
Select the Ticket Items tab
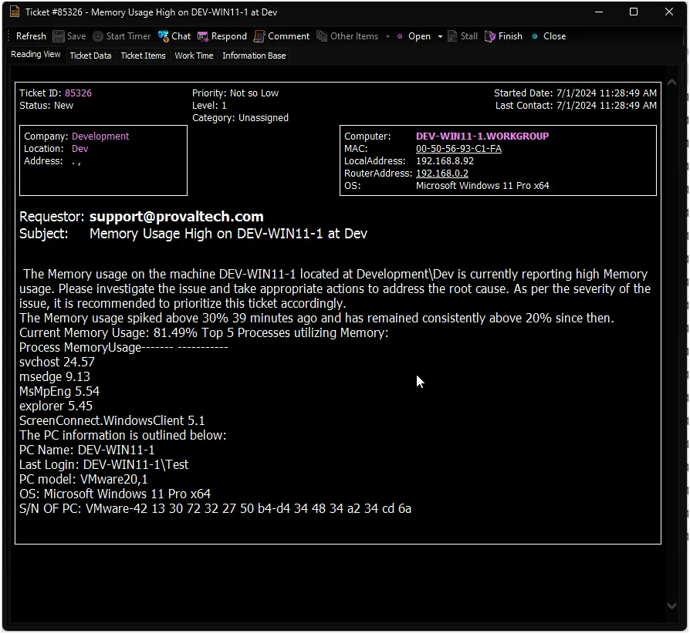[x=143, y=56]
